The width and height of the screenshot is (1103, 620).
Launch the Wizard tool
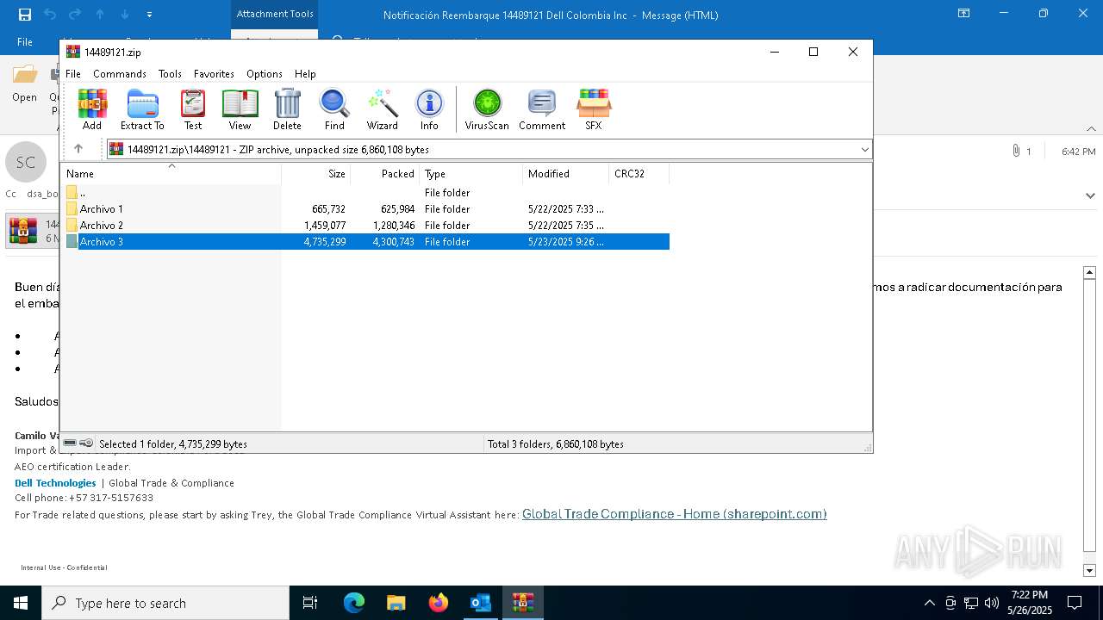[382, 109]
